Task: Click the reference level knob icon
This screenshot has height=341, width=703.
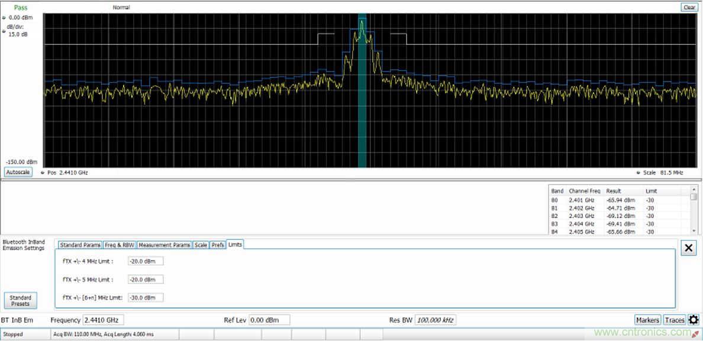Action: tap(4, 18)
